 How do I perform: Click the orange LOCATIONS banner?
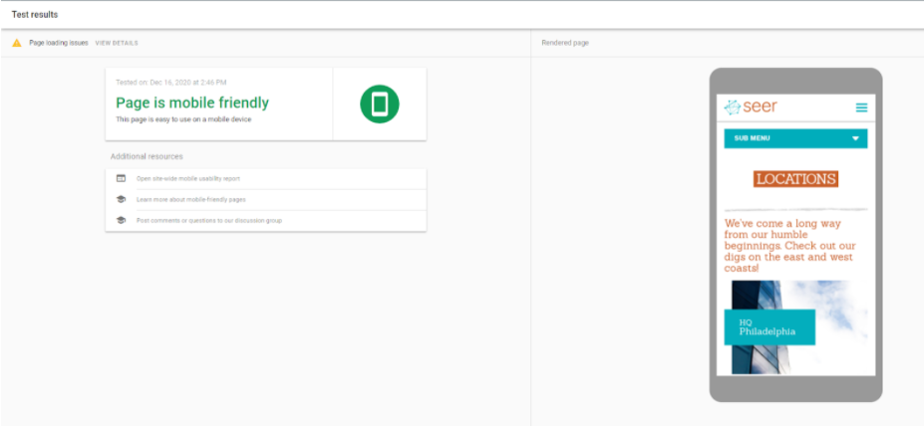click(x=795, y=179)
